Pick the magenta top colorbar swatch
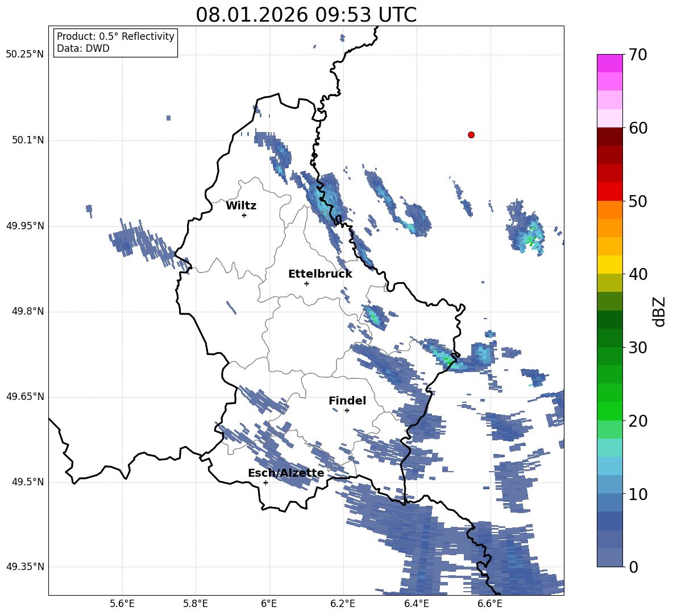 click(609, 64)
